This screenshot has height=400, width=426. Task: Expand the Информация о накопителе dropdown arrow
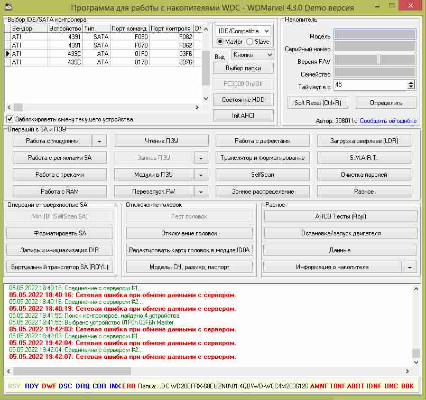[410, 268]
